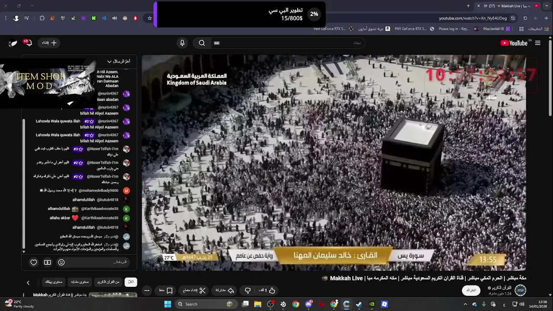
Task: Show more filter chips with arrow
Action: click(x=28, y=282)
